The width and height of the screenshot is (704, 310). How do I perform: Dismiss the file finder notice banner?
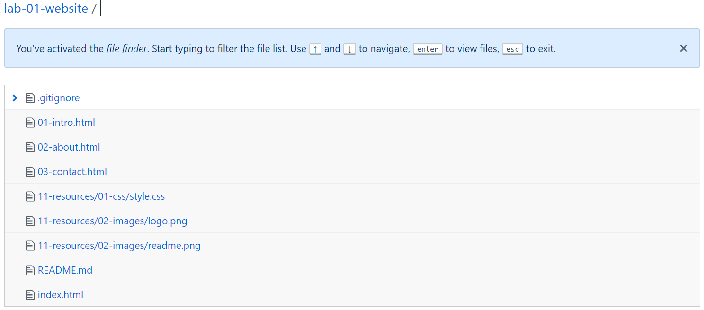pos(683,48)
